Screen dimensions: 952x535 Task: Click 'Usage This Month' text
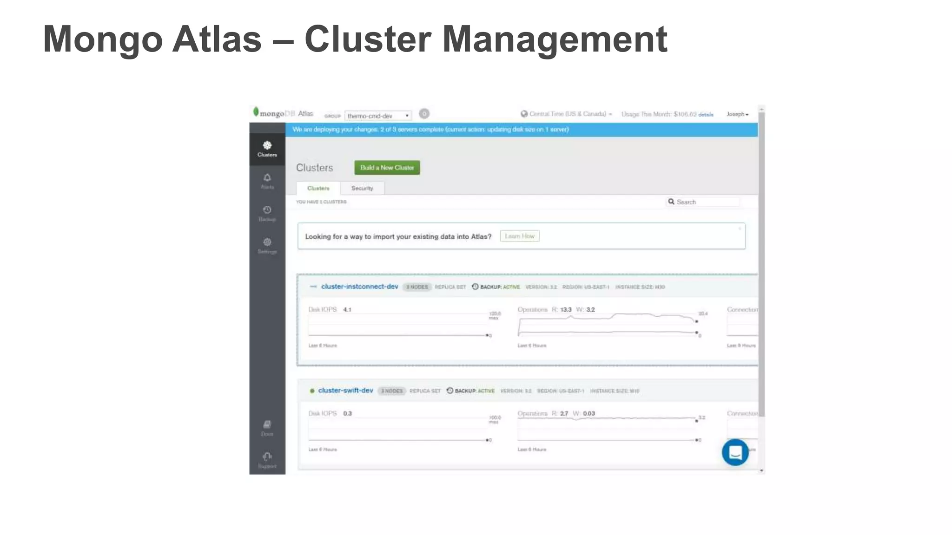coord(646,114)
